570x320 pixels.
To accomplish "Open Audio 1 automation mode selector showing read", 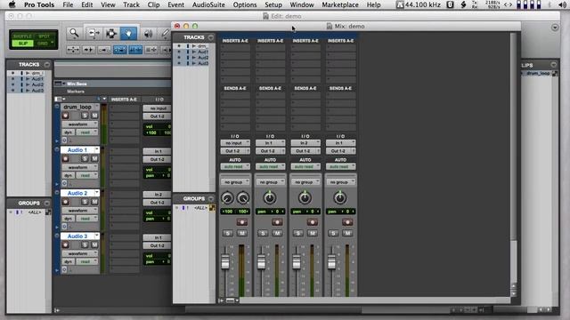I will [x=86, y=176].
